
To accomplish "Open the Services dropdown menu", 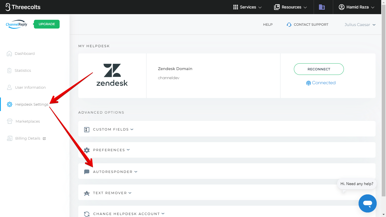I will pyautogui.click(x=248, y=7).
